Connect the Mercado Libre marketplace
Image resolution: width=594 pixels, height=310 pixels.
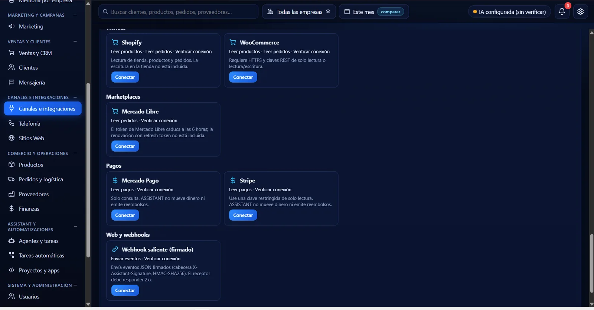[125, 146]
